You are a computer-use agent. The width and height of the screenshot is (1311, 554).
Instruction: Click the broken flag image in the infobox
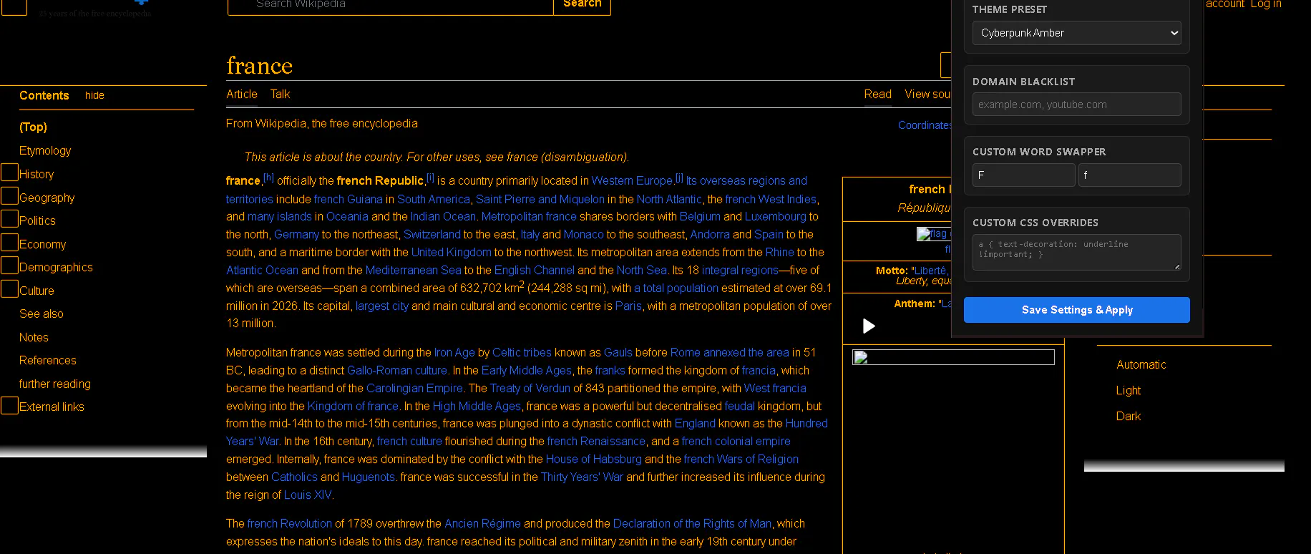coord(934,234)
